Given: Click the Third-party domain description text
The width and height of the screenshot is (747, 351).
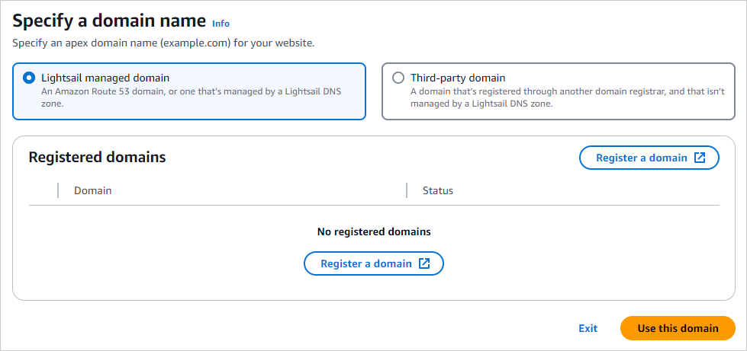Looking at the screenshot, I should [568, 97].
